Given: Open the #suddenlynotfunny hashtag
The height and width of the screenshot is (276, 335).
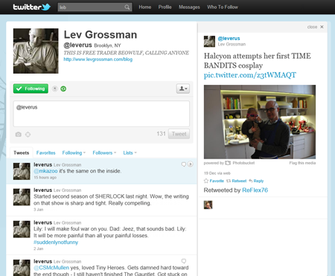Looking at the screenshot, I should pos(56,243).
